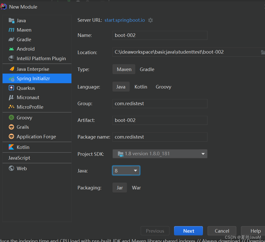Select the Spring Initializr generator
This screenshot has width=265, height=242.
pyautogui.click(x=33, y=78)
